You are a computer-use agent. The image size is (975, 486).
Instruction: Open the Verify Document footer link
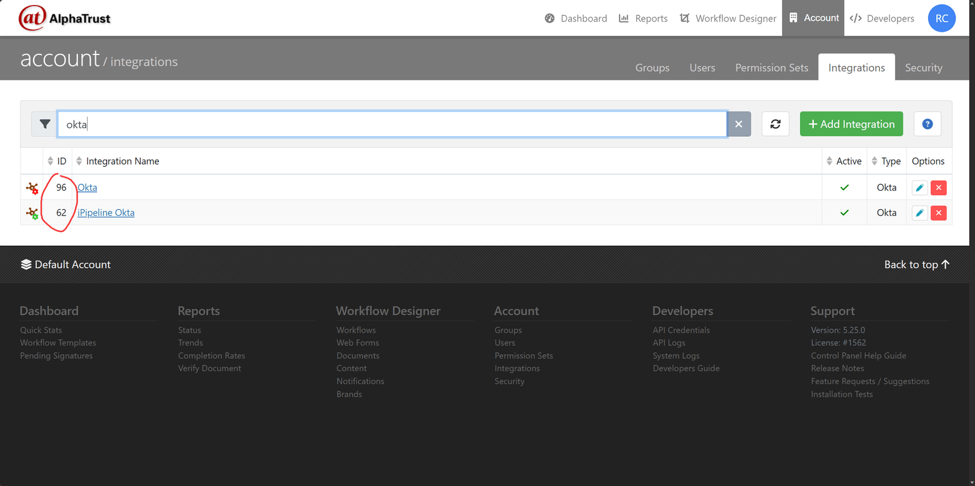(209, 368)
